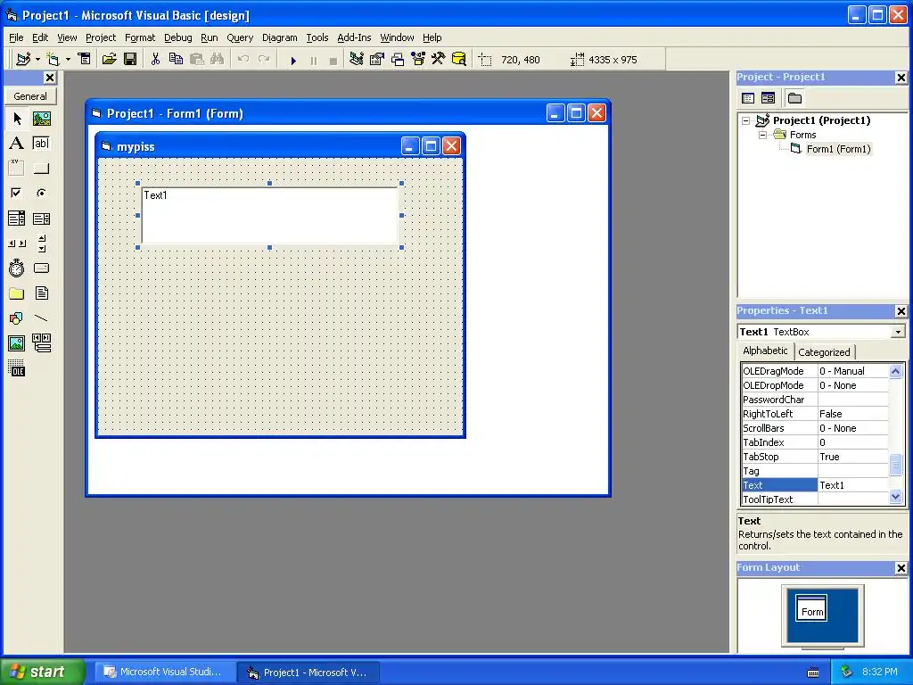The height and width of the screenshot is (685, 913).
Task: Select the CommandButton control tool
Action: click(41, 169)
